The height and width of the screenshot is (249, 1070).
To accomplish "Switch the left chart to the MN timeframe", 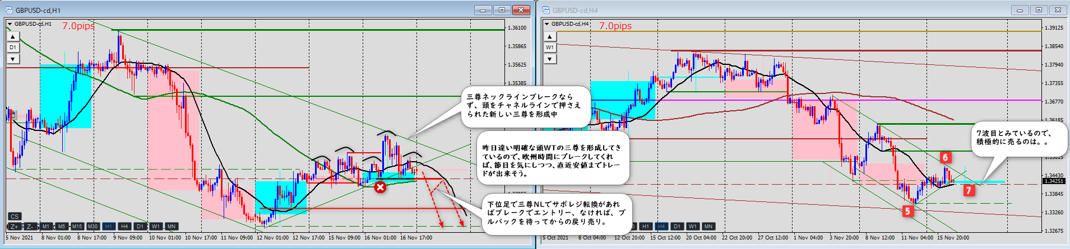I will (x=172, y=227).
